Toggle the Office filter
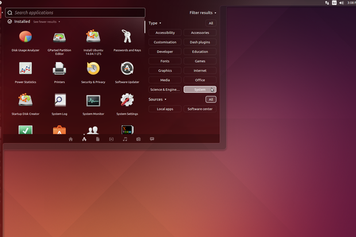The image size is (356, 237). (x=200, y=80)
